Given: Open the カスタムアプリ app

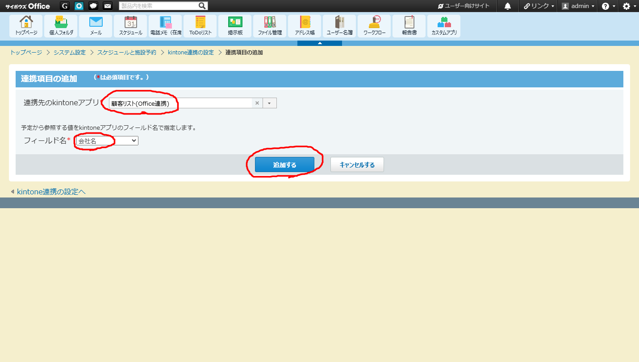Looking at the screenshot, I should 444,26.
